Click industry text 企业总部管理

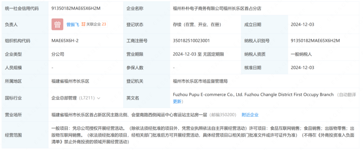[64, 98]
